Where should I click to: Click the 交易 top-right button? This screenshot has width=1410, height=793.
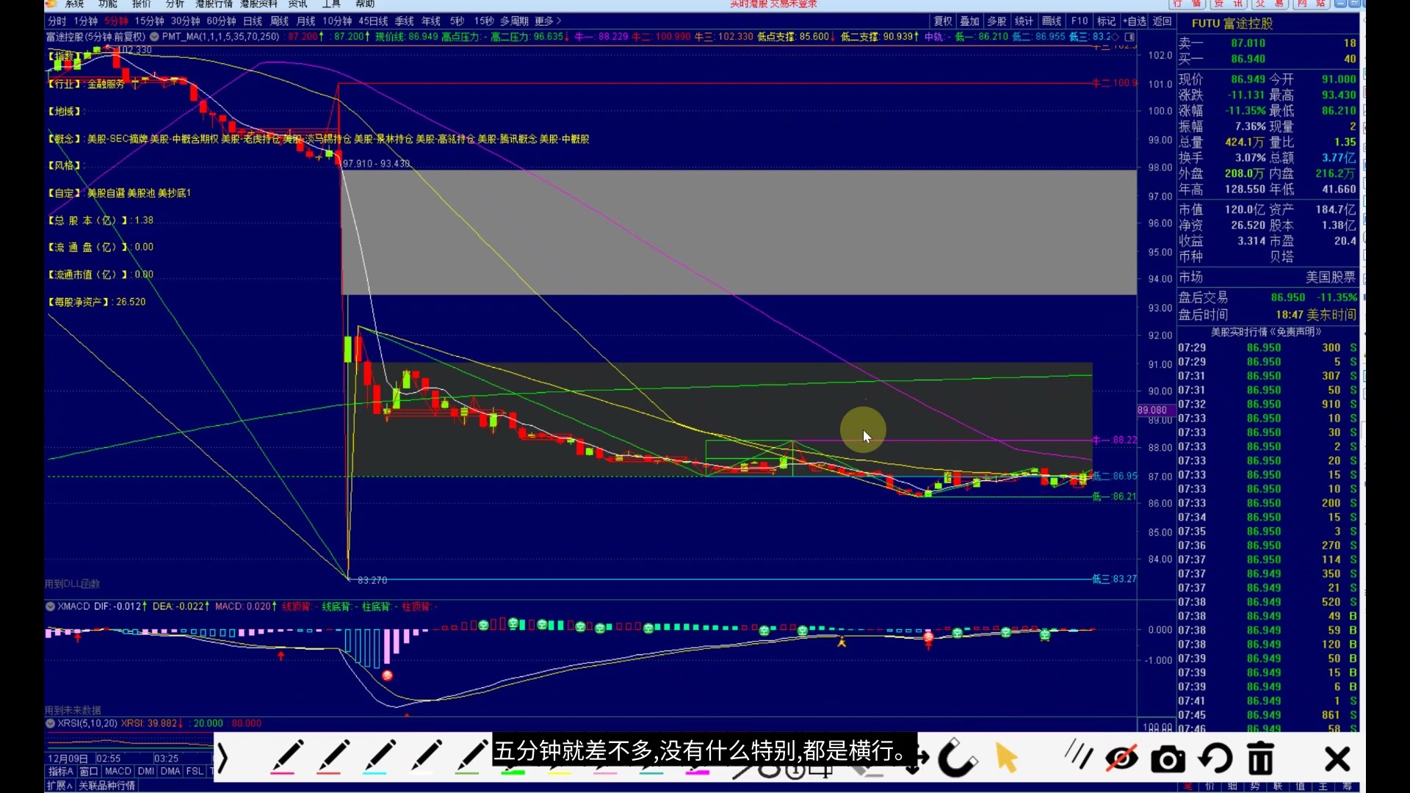[1270, 4]
